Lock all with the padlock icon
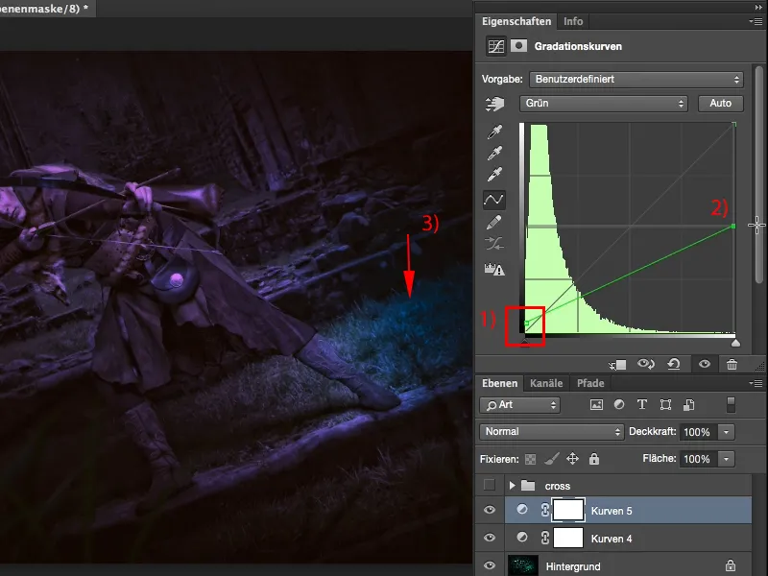768x576 pixels. click(594, 459)
